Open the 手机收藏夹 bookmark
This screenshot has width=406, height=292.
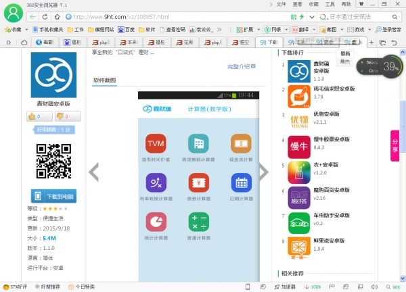48,30
